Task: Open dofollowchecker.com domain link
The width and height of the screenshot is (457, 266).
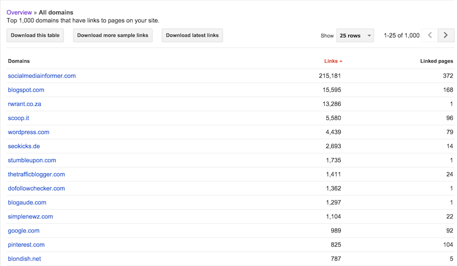Action: point(37,189)
